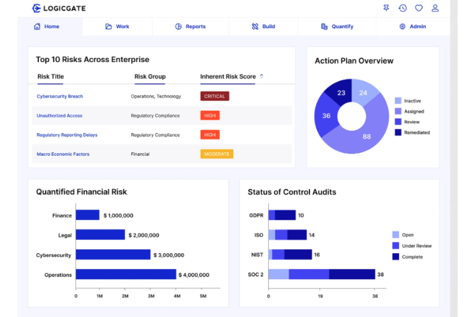Open the pin icon in the header
The width and height of the screenshot is (475, 317).
click(386, 8)
